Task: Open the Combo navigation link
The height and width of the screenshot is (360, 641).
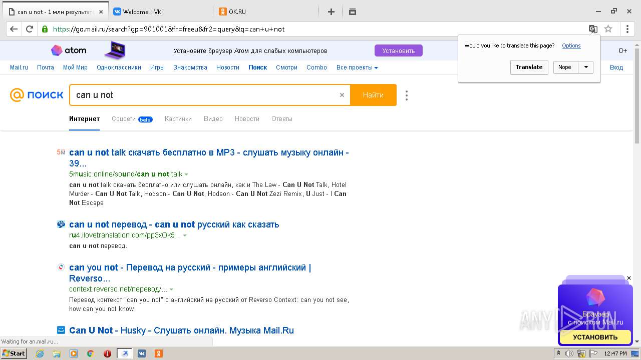Action: tap(316, 67)
